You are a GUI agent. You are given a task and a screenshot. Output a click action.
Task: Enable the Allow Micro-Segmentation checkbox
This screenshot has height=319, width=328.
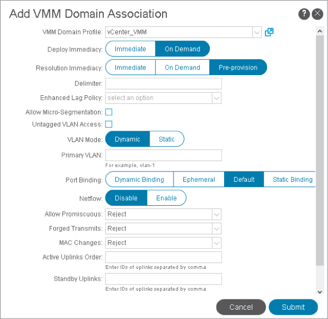click(x=109, y=112)
